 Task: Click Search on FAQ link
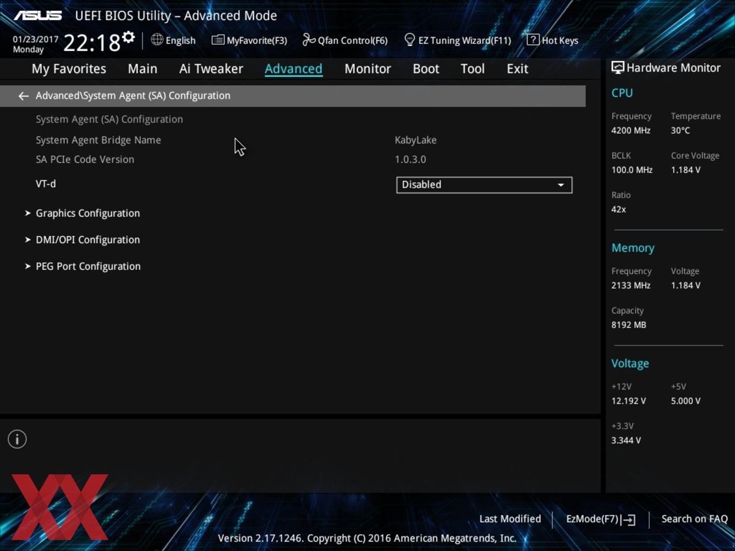pyautogui.click(x=694, y=519)
